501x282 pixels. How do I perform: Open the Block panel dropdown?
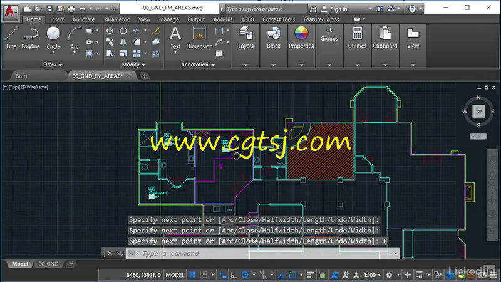(274, 65)
